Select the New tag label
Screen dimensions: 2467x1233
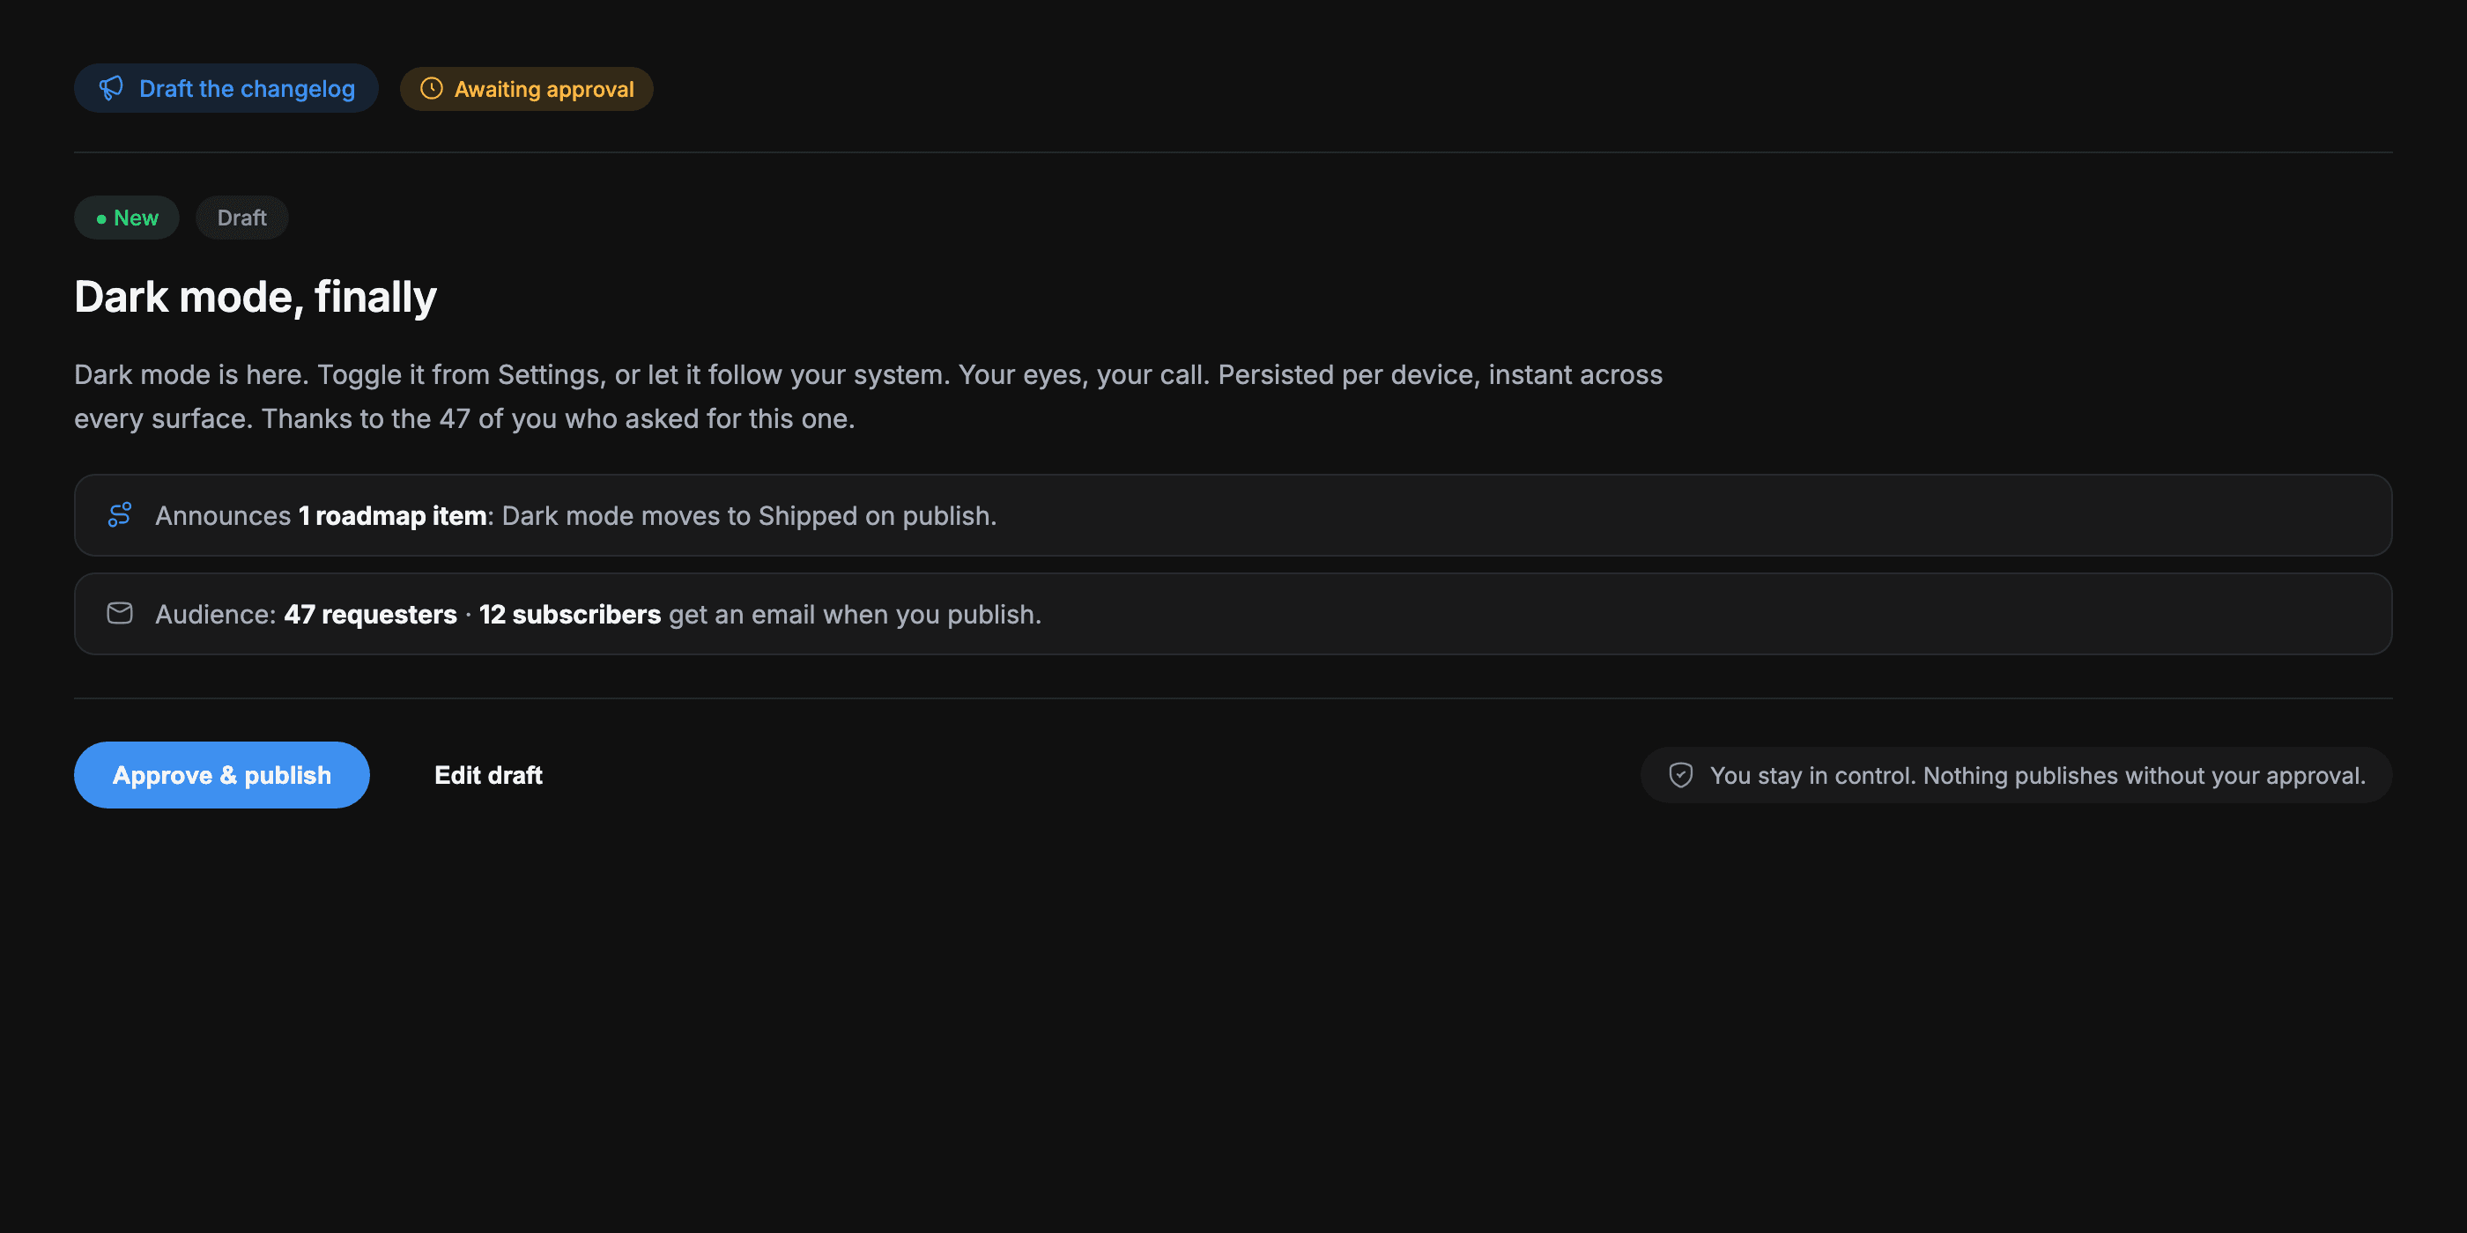click(x=128, y=218)
